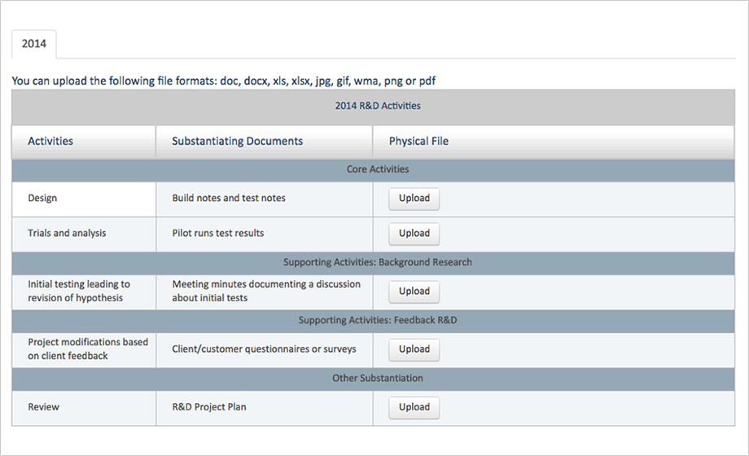Select the Core Activities section header
Screen dimensions: 749x456
[x=378, y=169]
